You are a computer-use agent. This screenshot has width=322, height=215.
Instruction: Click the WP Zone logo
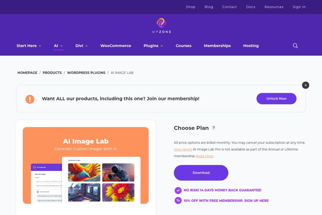tap(161, 26)
